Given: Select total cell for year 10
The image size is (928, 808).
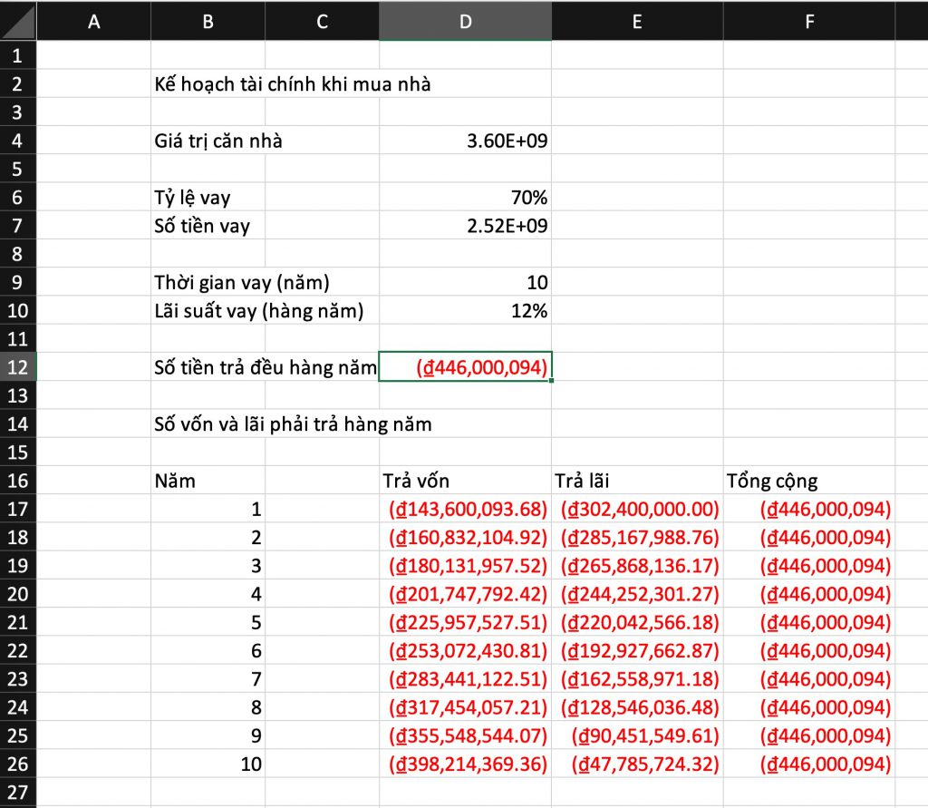Looking at the screenshot, I should pos(809,764).
